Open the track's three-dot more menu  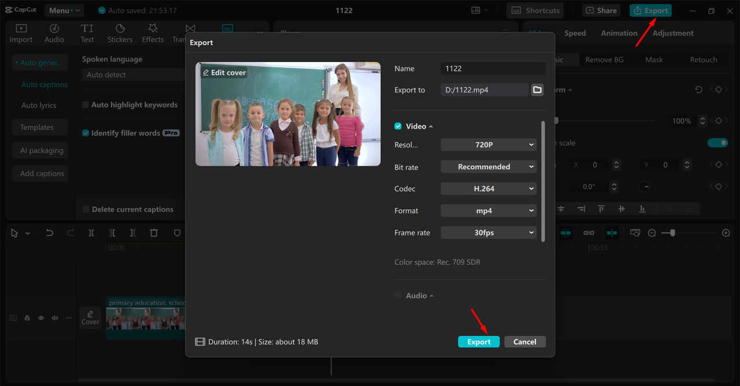69,318
